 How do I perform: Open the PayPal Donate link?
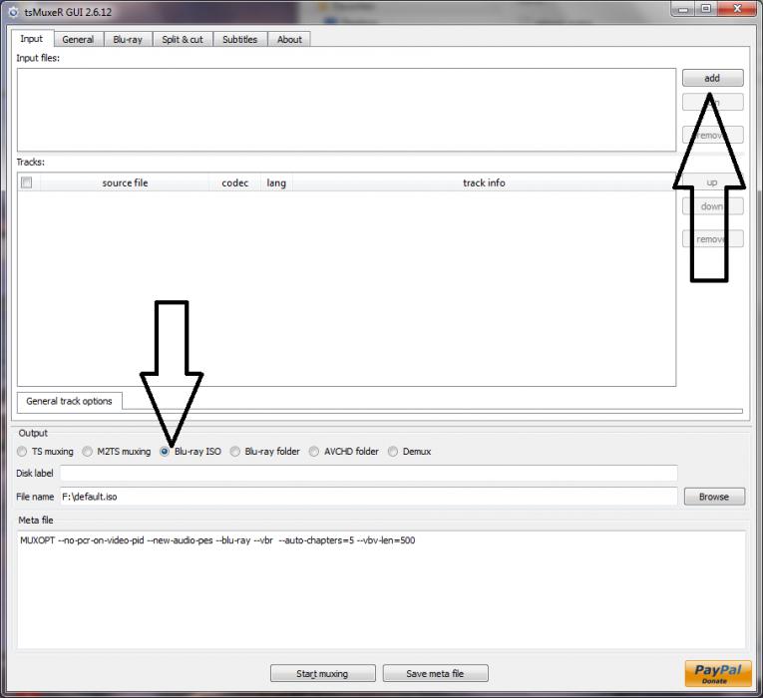[x=718, y=673]
